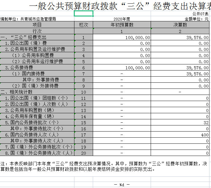
Task: Select the 决算数 column header
Action: [x=180, y=25]
